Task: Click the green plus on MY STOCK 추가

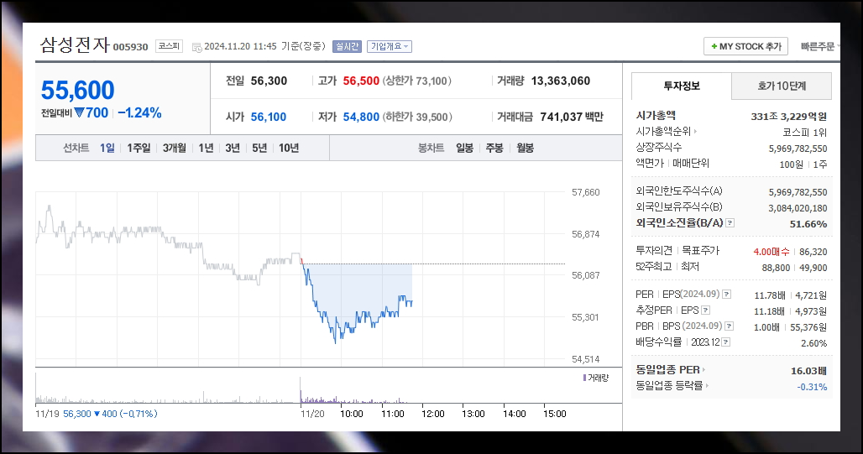Action: click(714, 47)
